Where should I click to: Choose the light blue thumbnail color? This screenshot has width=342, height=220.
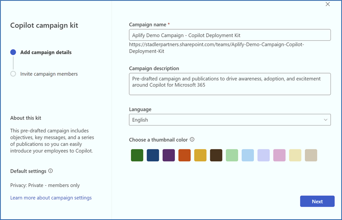tap(248, 155)
